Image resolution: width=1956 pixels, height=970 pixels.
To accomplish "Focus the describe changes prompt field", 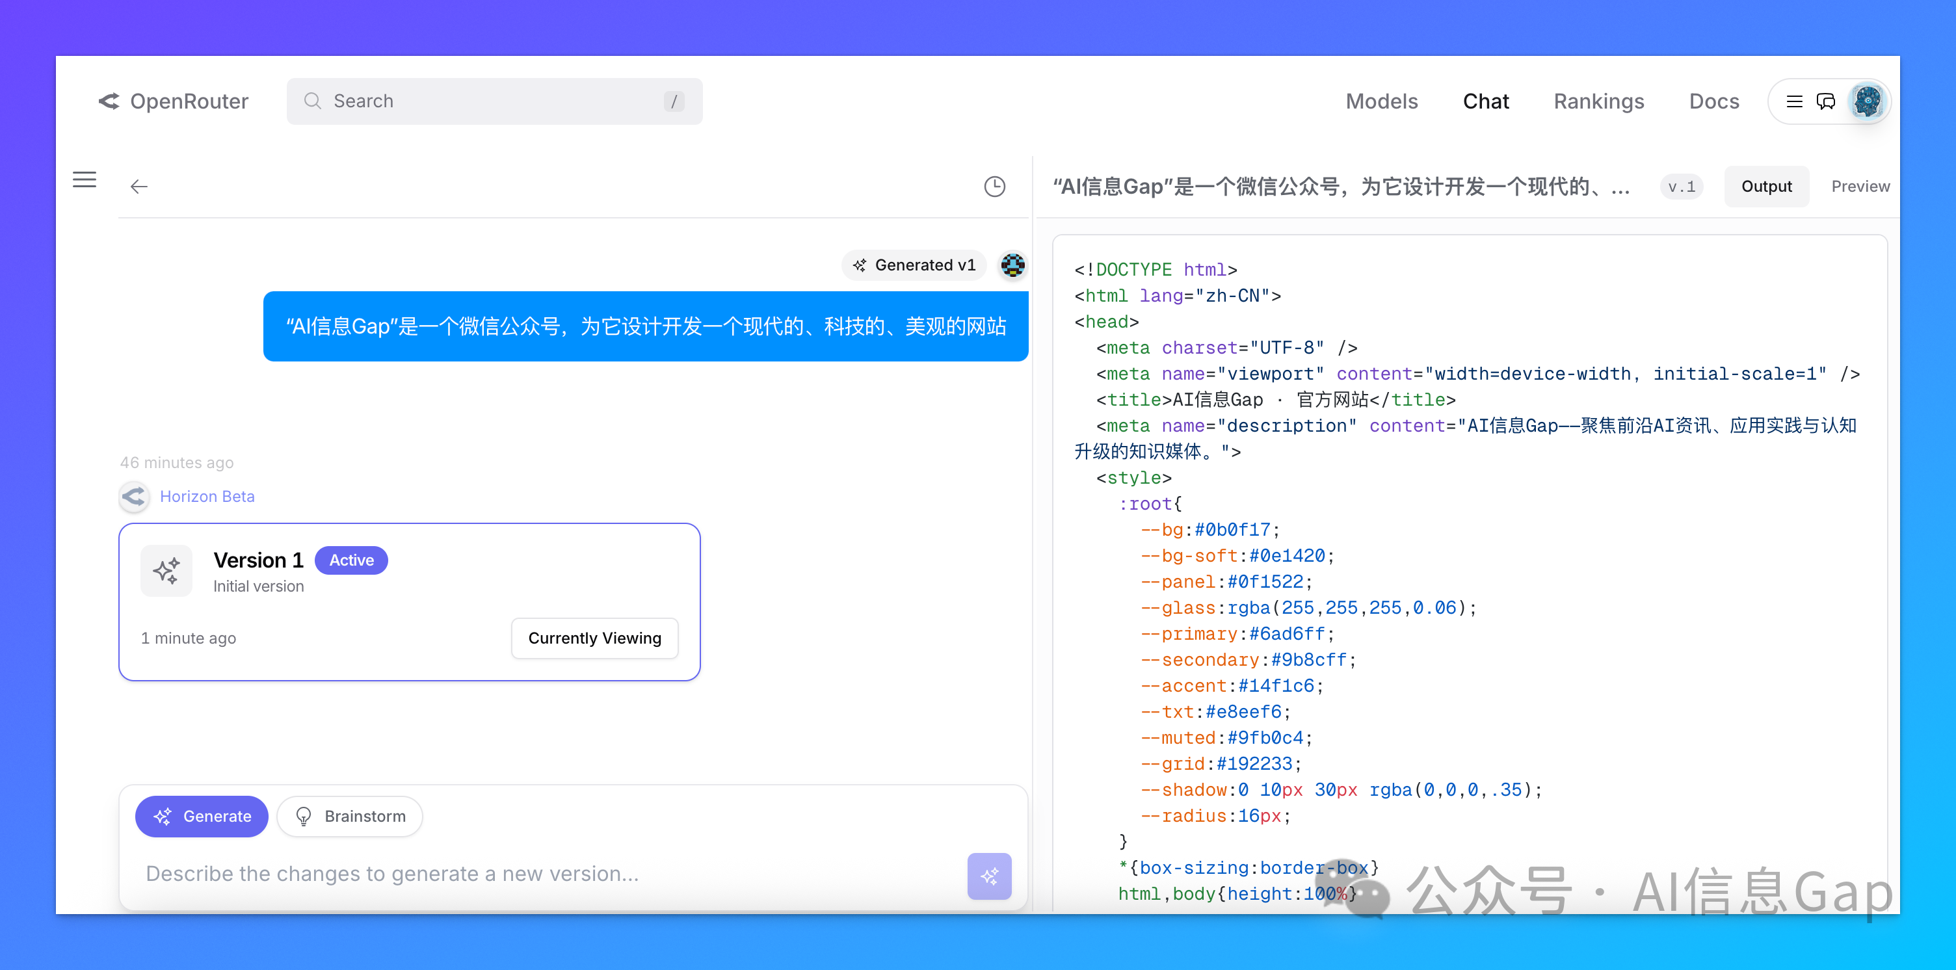I will (547, 874).
